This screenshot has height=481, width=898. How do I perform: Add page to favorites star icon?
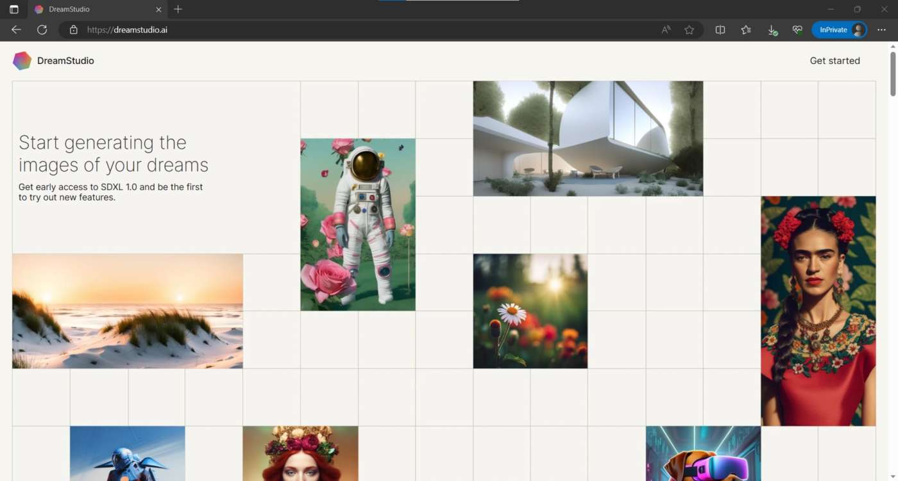[x=689, y=29]
